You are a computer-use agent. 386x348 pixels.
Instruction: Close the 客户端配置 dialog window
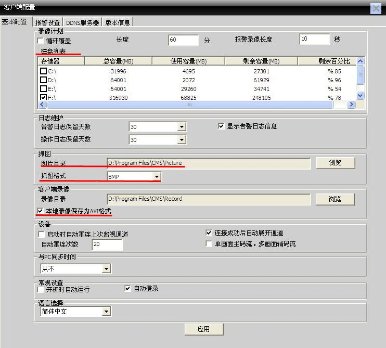coord(376,8)
